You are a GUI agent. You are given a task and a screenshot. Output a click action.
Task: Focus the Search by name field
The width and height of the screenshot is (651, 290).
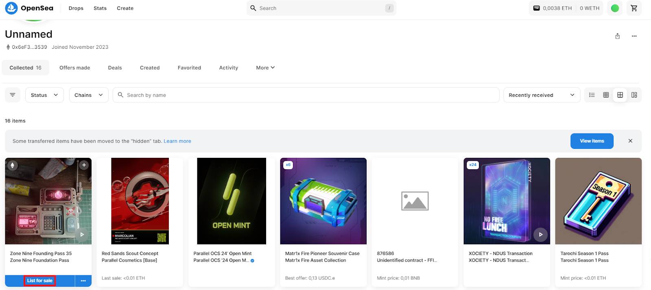(x=306, y=95)
